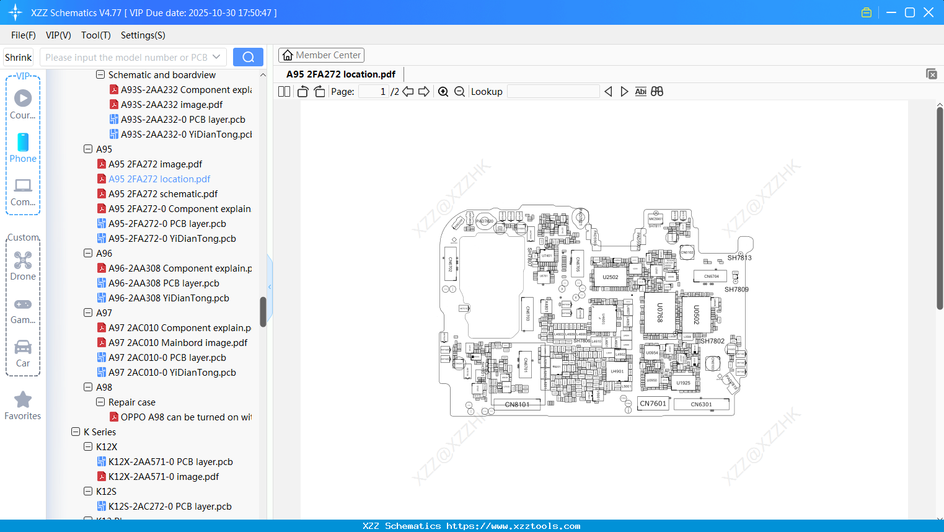Viewport: 944px width, 532px height.
Task: Switch to the A95 2FA272 location.pdf tab
Action: (340, 73)
